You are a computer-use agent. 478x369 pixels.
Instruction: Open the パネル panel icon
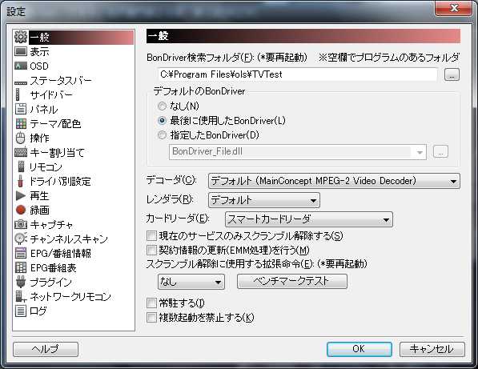[x=21, y=109]
